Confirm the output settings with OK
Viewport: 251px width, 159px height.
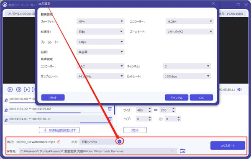[x=201, y=97]
